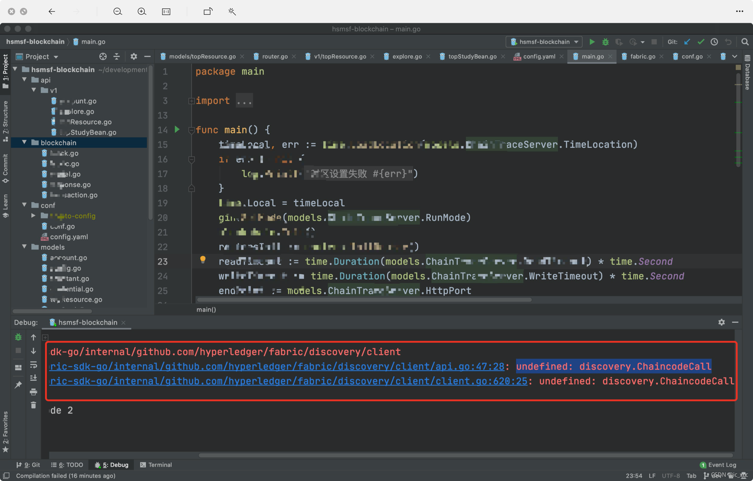753x481 pixels.
Task: Click the Debug bug icon in toolbar
Action: 605,42
